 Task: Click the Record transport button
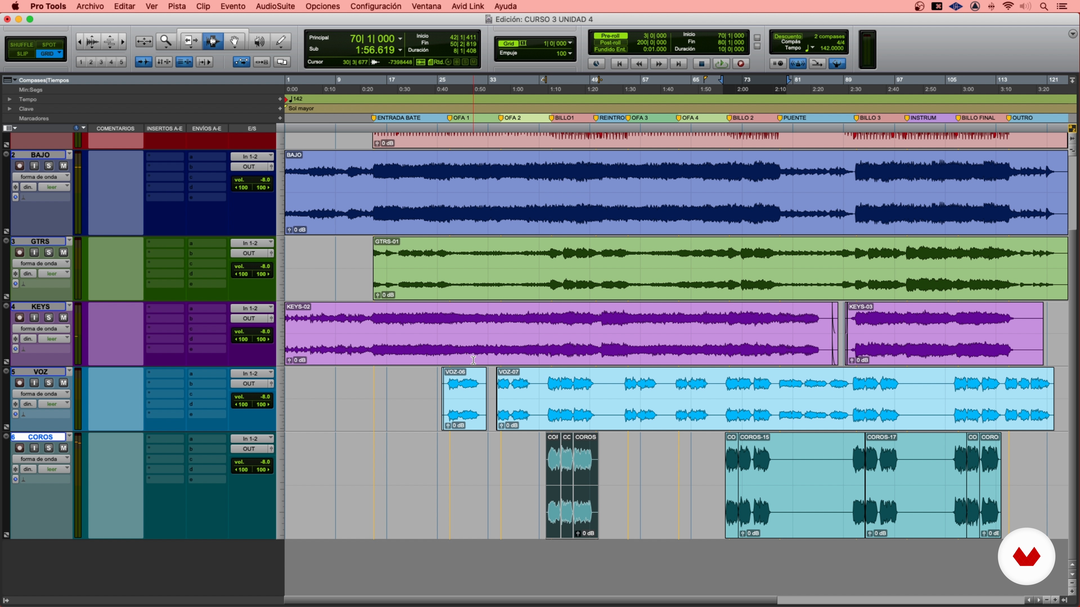tap(741, 64)
